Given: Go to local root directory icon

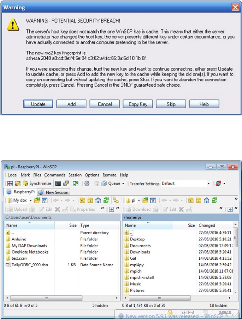Looking at the screenshot, I should pyautogui.click(x=90, y=200).
